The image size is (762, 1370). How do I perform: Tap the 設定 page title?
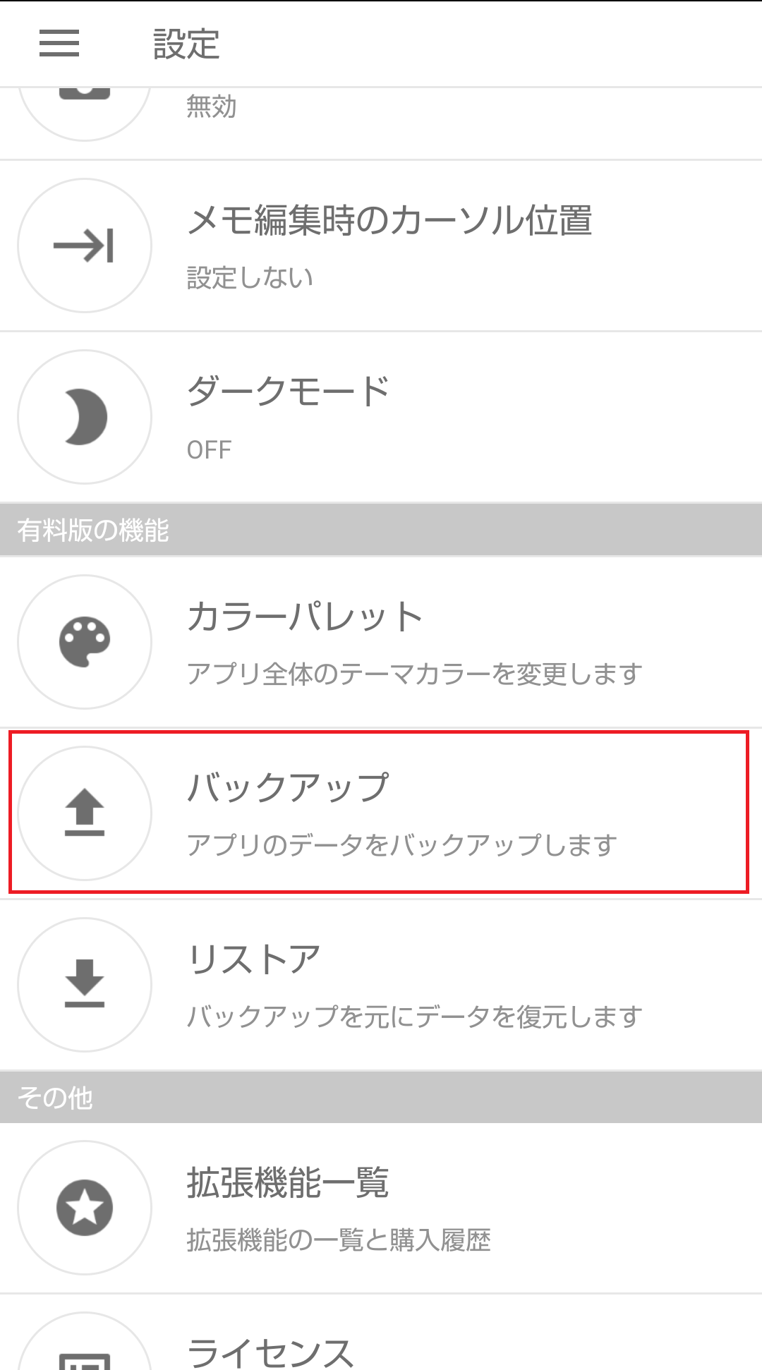point(186,44)
